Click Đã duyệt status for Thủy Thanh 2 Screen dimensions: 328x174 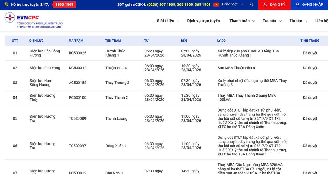point(310,98)
